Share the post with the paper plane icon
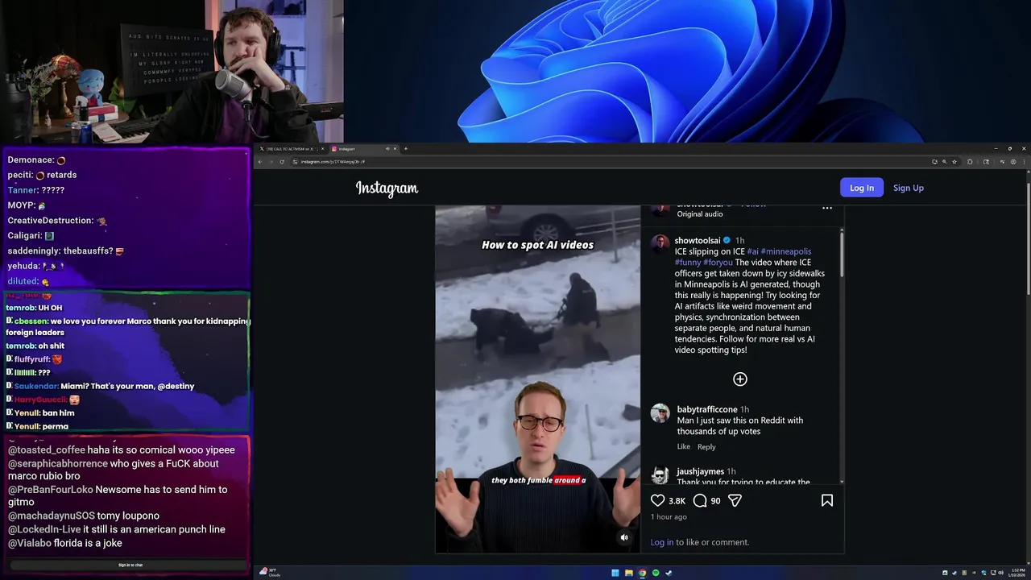The height and width of the screenshot is (580, 1031). pyautogui.click(x=735, y=500)
